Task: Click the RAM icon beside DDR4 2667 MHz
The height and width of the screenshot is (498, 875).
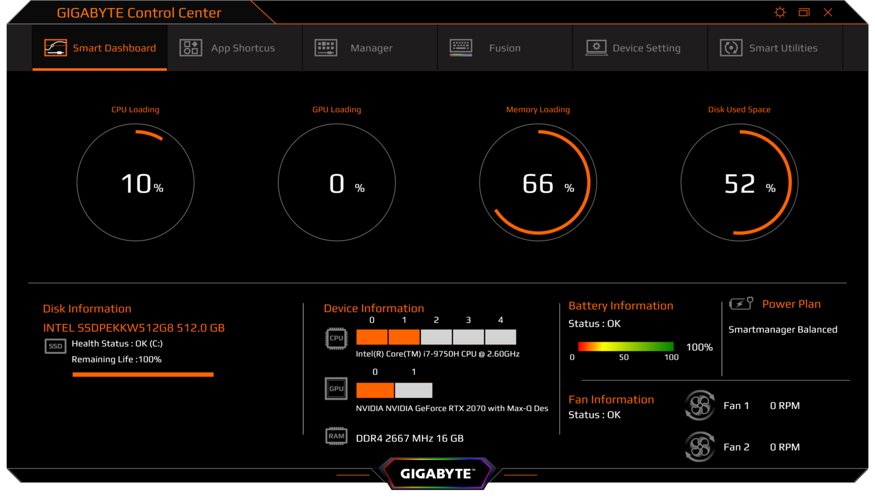Action: (x=336, y=436)
